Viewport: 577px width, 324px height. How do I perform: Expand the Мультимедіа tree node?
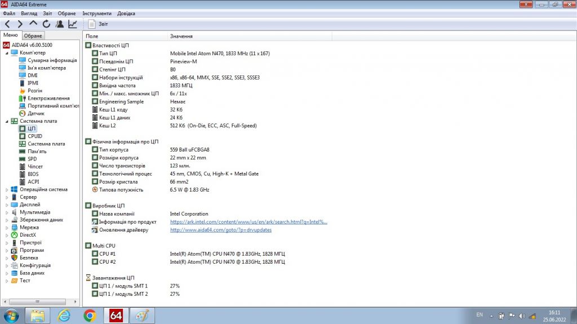(7, 212)
